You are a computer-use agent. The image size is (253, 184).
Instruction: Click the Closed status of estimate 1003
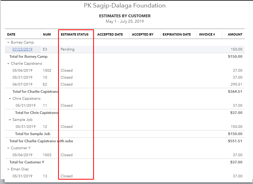[67, 155]
